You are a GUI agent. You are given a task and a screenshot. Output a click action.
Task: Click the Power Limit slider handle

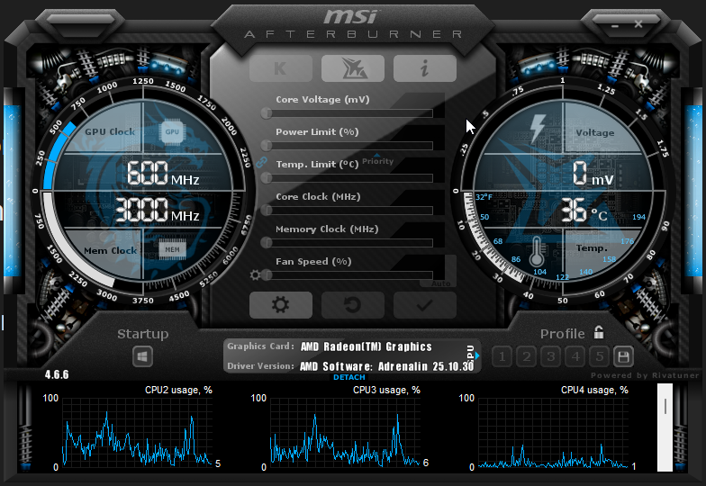pyautogui.click(x=267, y=146)
